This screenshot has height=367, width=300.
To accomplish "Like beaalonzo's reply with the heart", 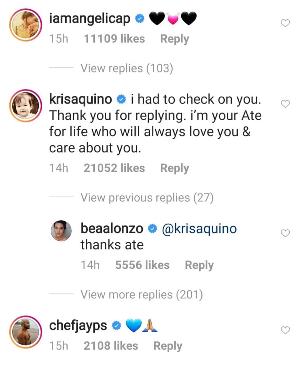I will (285, 233).
